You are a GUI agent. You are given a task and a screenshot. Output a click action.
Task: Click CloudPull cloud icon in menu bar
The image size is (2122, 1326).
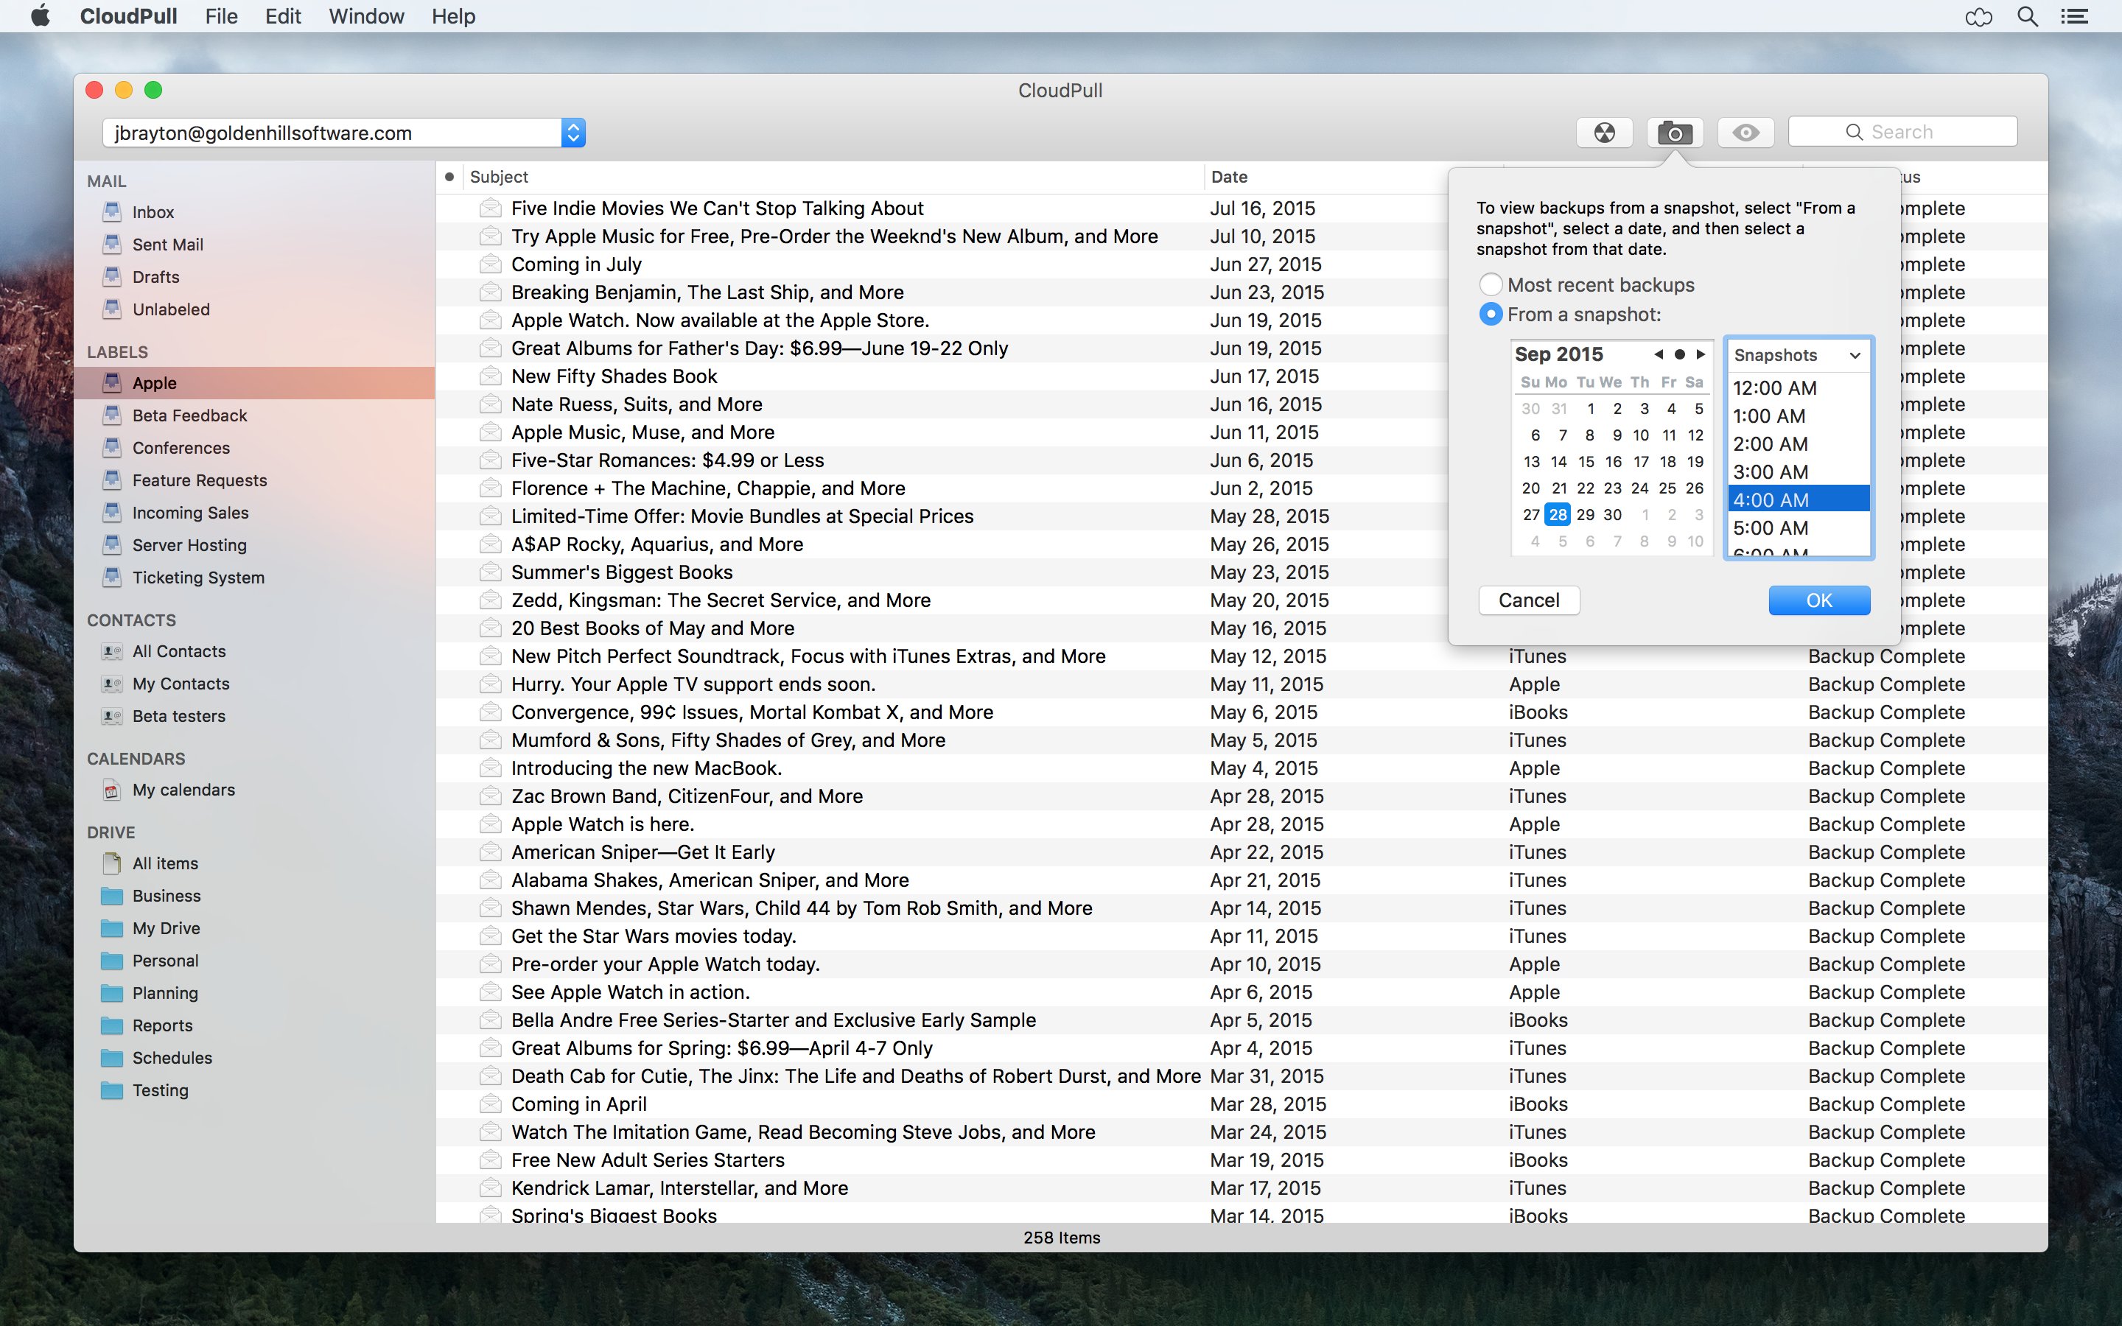click(x=1979, y=17)
